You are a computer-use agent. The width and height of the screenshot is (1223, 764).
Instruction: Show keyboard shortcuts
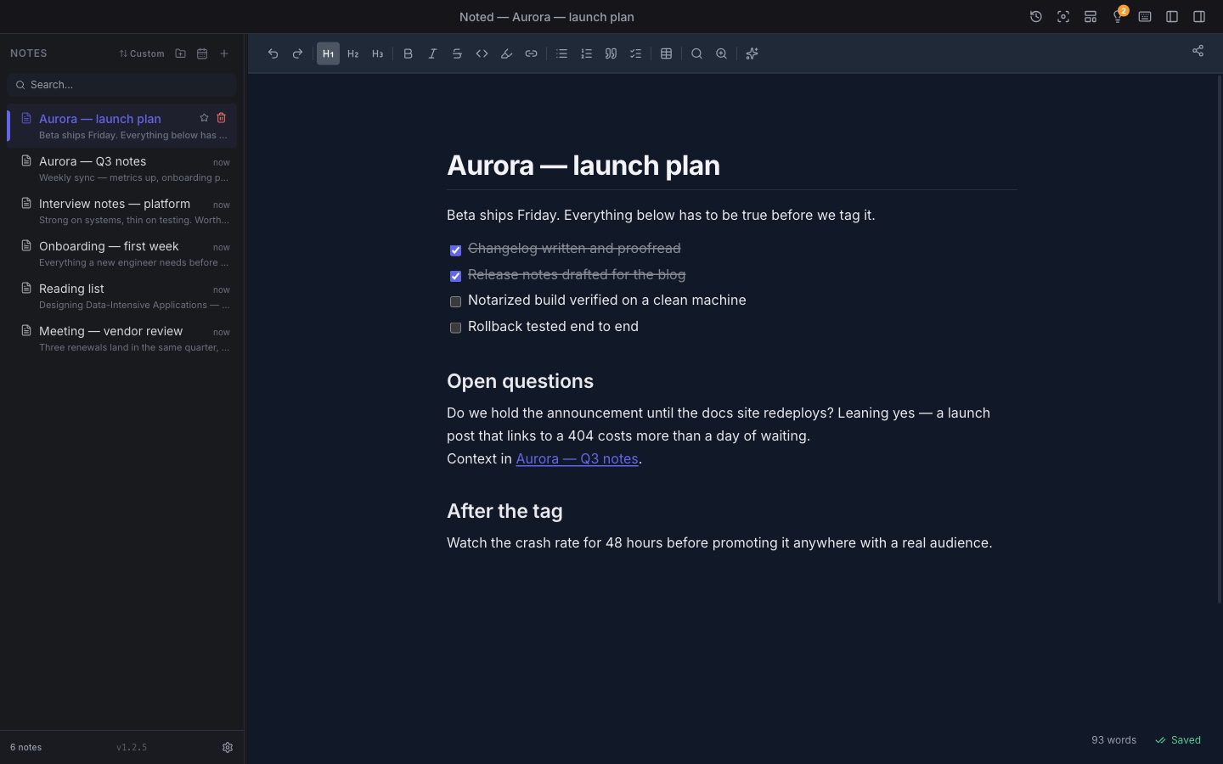tap(1145, 17)
